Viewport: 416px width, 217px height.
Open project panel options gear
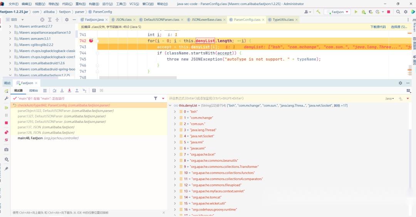[x=67, y=20]
